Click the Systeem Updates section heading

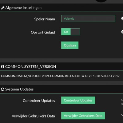coord(19,89)
